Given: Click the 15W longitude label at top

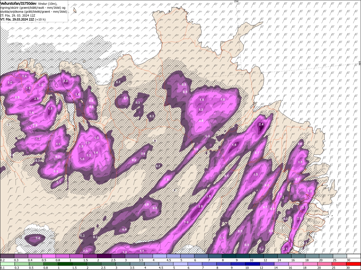Looking at the screenshot, I should tap(236, 1).
